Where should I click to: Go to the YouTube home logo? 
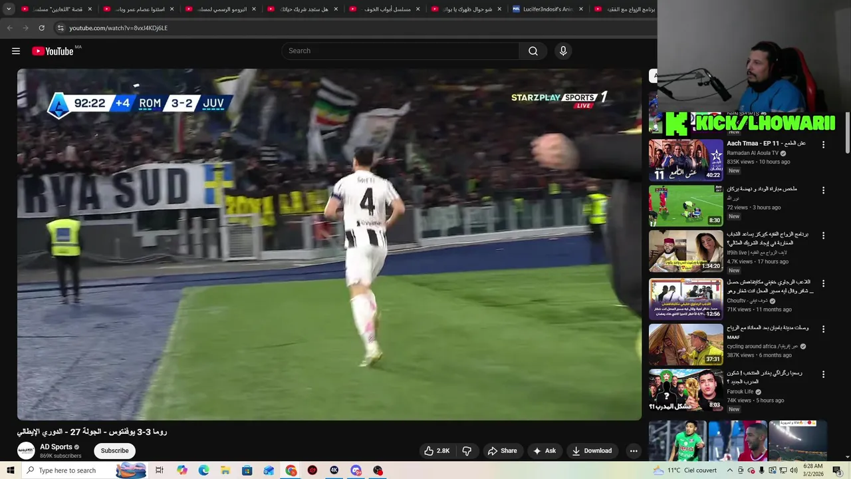click(53, 51)
